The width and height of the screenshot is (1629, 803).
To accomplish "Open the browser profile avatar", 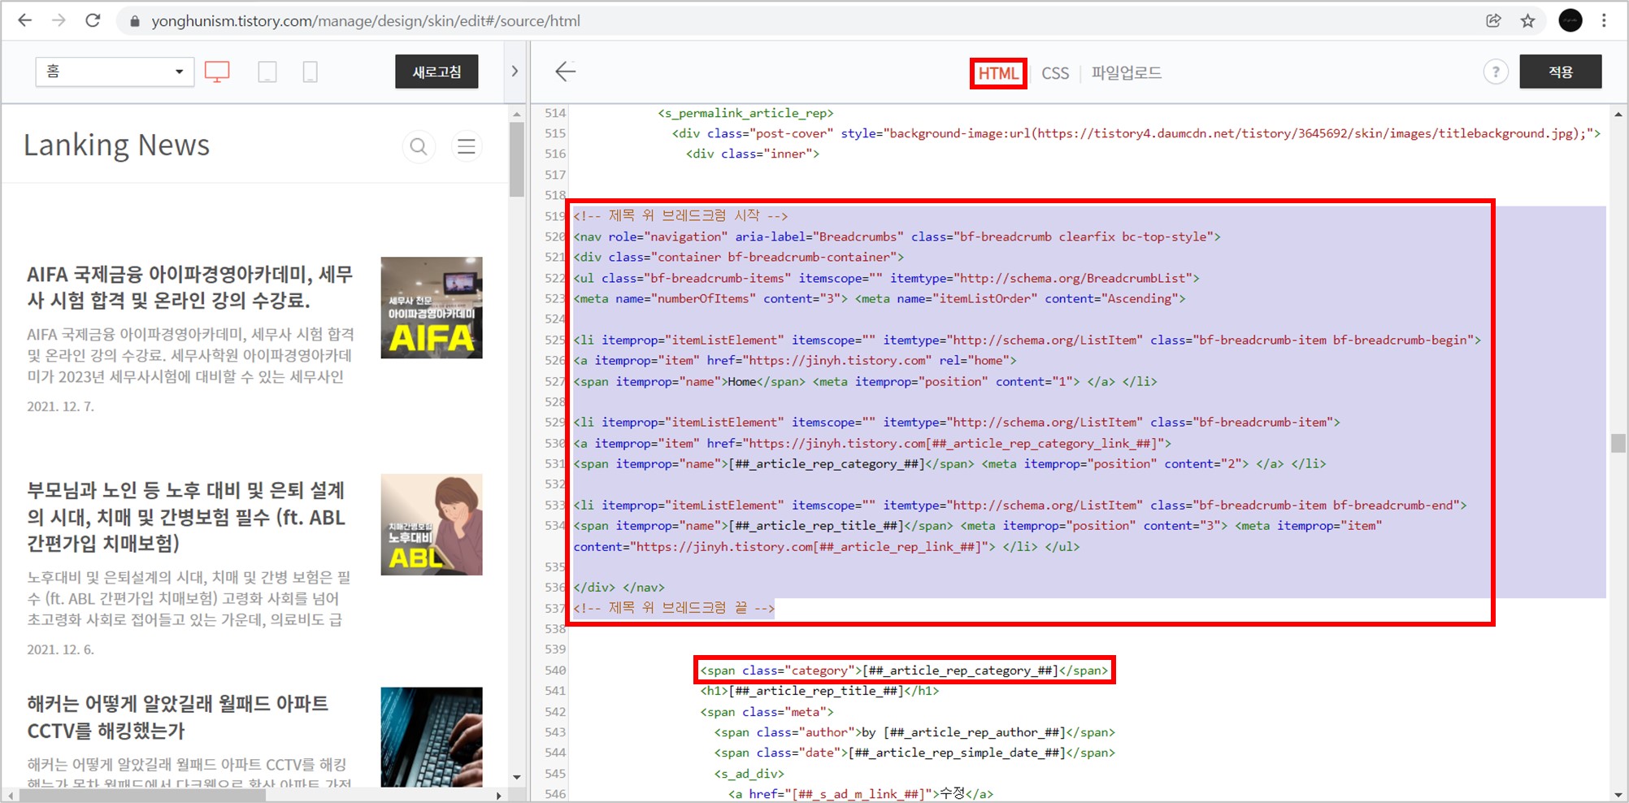I will pyautogui.click(x=1570, y=20).
